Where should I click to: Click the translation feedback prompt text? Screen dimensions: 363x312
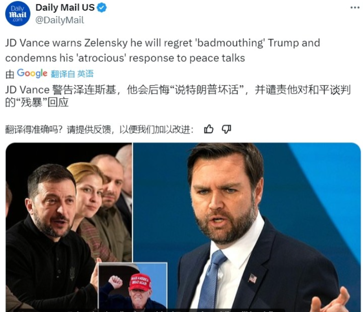click(99, 129)
